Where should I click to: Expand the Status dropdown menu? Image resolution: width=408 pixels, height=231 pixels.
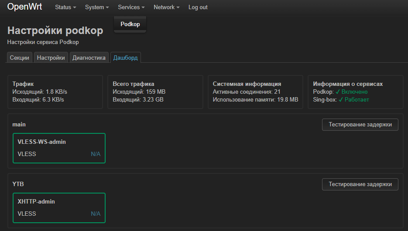click(65, 7)
